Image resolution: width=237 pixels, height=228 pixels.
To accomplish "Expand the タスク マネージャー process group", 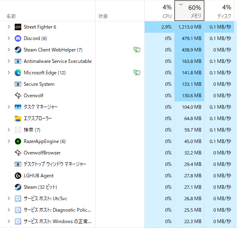I will click(x=9, y=107).
